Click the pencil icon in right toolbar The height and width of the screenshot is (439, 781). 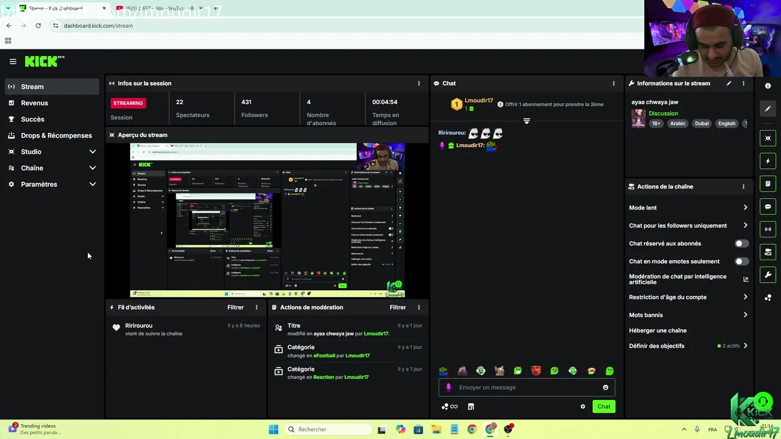tap(768, 109)
